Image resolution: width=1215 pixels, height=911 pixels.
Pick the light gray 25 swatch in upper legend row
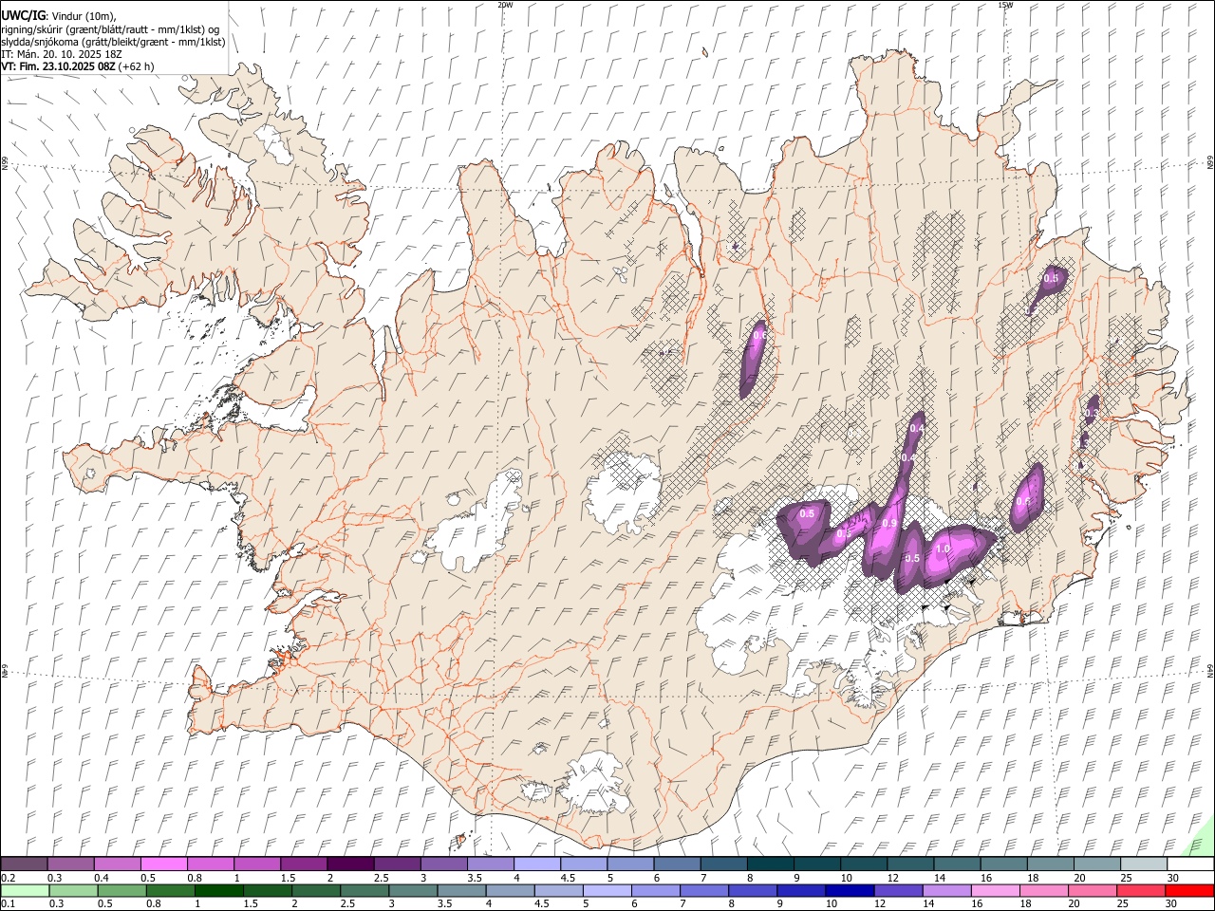(x=1144, y=865)
